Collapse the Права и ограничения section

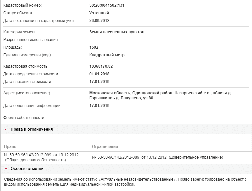coord(126,129)
